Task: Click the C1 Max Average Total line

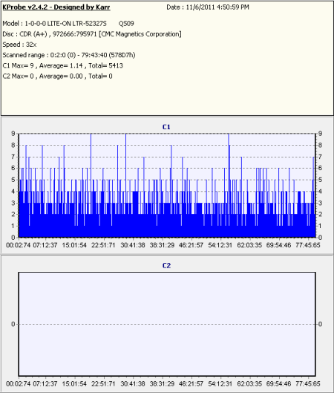Action: pos(62,65)
